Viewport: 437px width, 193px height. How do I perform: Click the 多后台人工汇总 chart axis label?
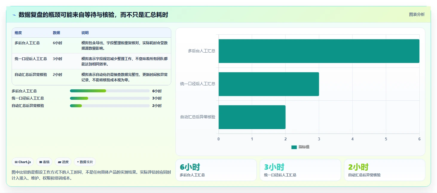[201, 51]
